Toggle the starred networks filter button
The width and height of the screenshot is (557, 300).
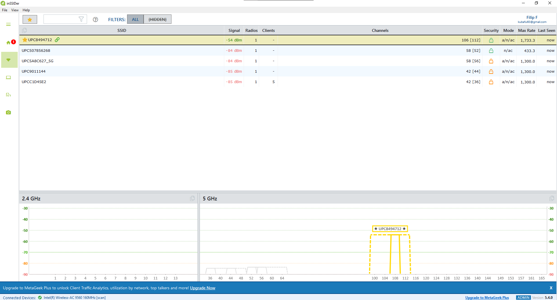30,19
